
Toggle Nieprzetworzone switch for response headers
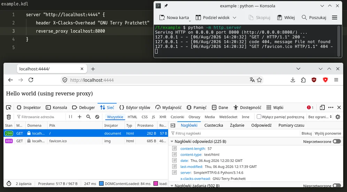coord(337,142)
